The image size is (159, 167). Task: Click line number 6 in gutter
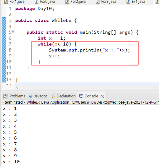click(10, 38)
